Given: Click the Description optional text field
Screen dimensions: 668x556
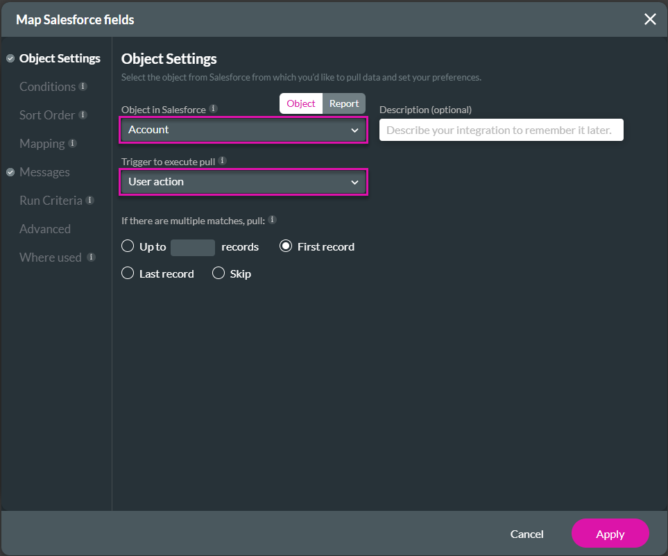Looking at the screenshot, I should point(501,130).
